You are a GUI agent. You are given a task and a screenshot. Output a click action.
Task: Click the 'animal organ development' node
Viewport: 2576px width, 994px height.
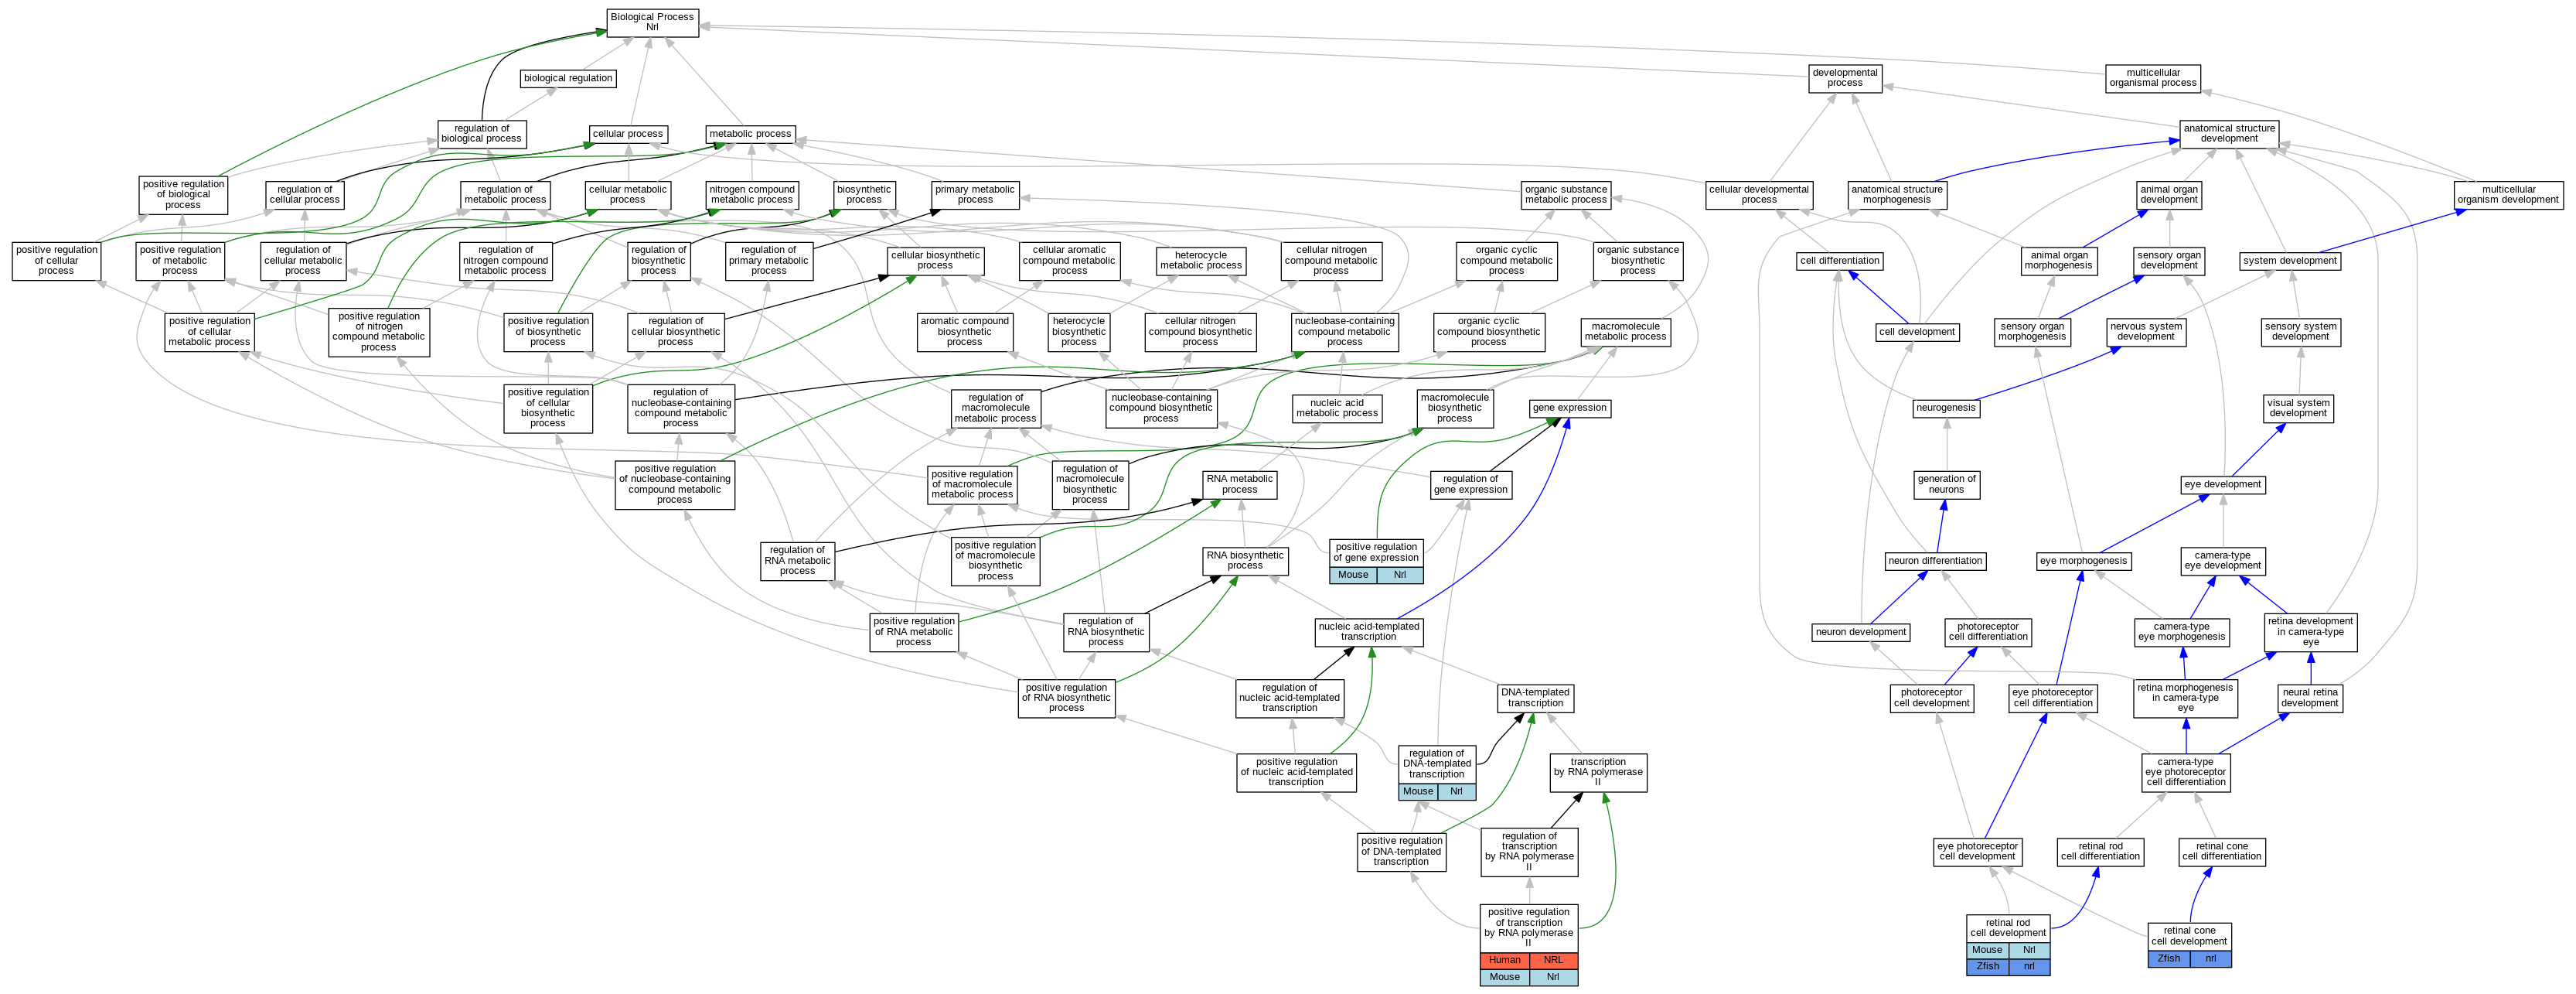coord(2168,195)
